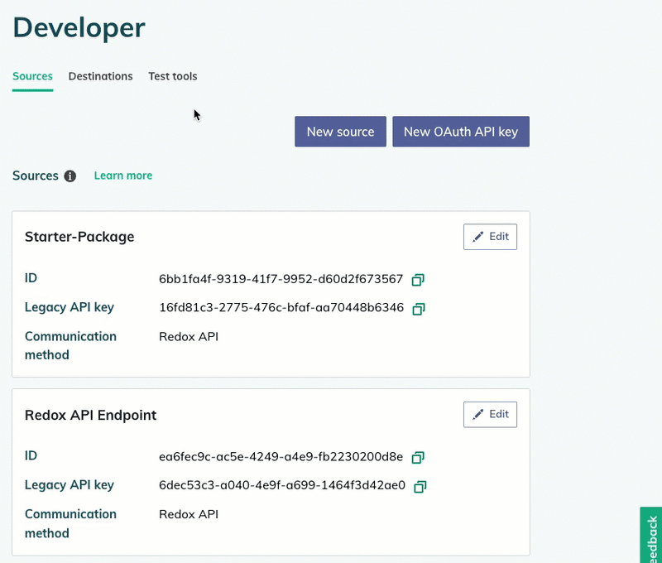The height and width of the screenshot is (563, 662).
Task: Create a New OAuth API key
Action: (461, 132)
